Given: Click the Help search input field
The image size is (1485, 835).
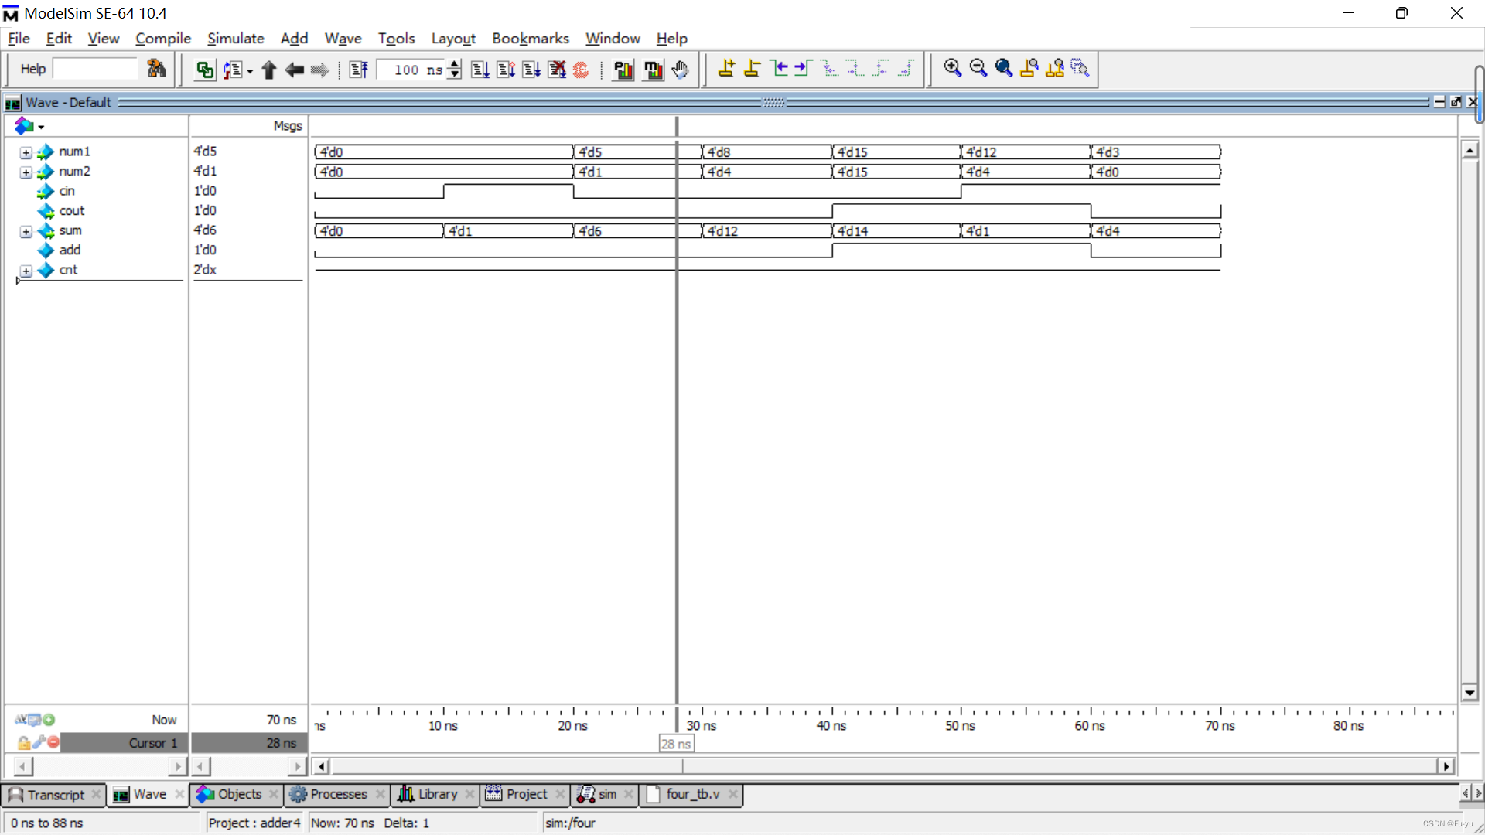Looking at the screenshot, I should [x=96, y=69].
